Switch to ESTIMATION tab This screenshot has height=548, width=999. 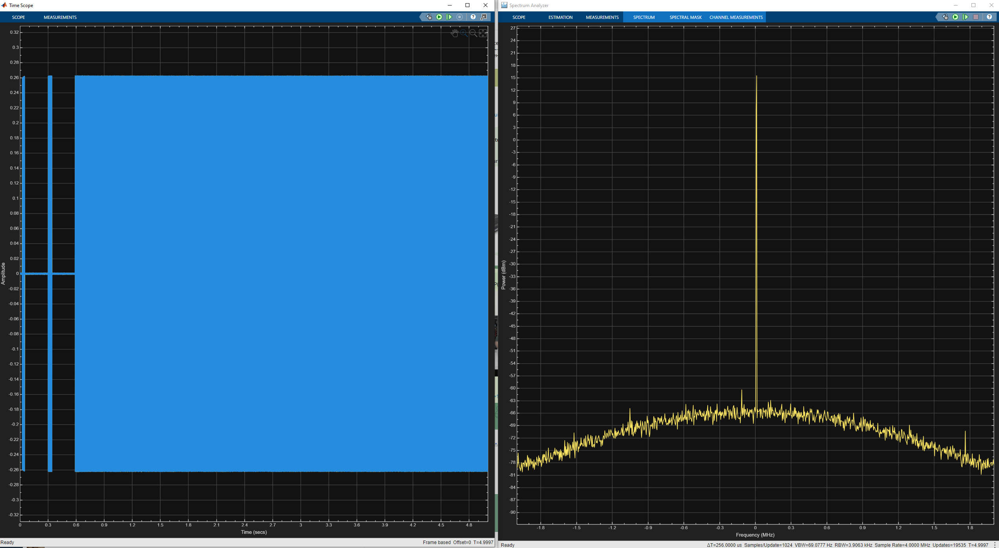pyautogui.click(x=560, y=17)
